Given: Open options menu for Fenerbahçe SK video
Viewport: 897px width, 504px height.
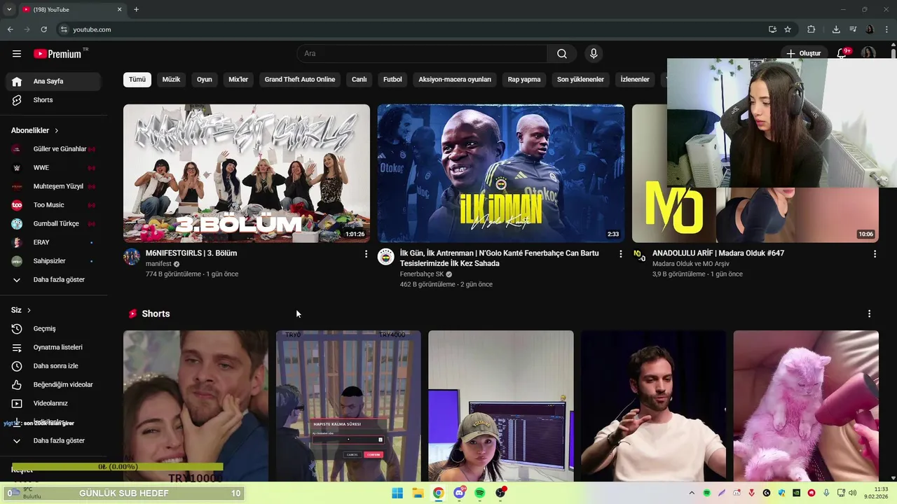Looking at the screenshot, I should (x=620, y=254).
